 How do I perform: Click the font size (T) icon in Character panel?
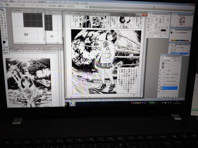point(149,19)
